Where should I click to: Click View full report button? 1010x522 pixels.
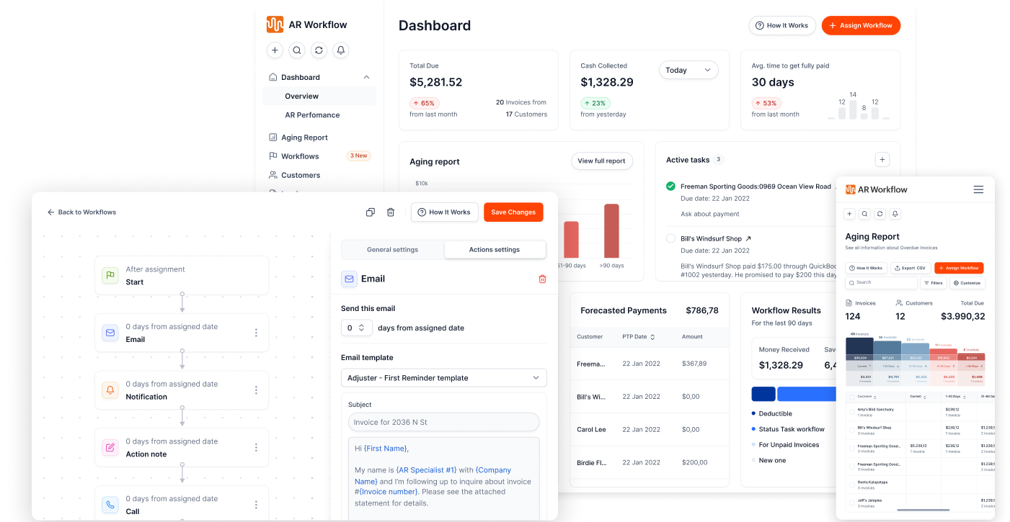[602, 161]
